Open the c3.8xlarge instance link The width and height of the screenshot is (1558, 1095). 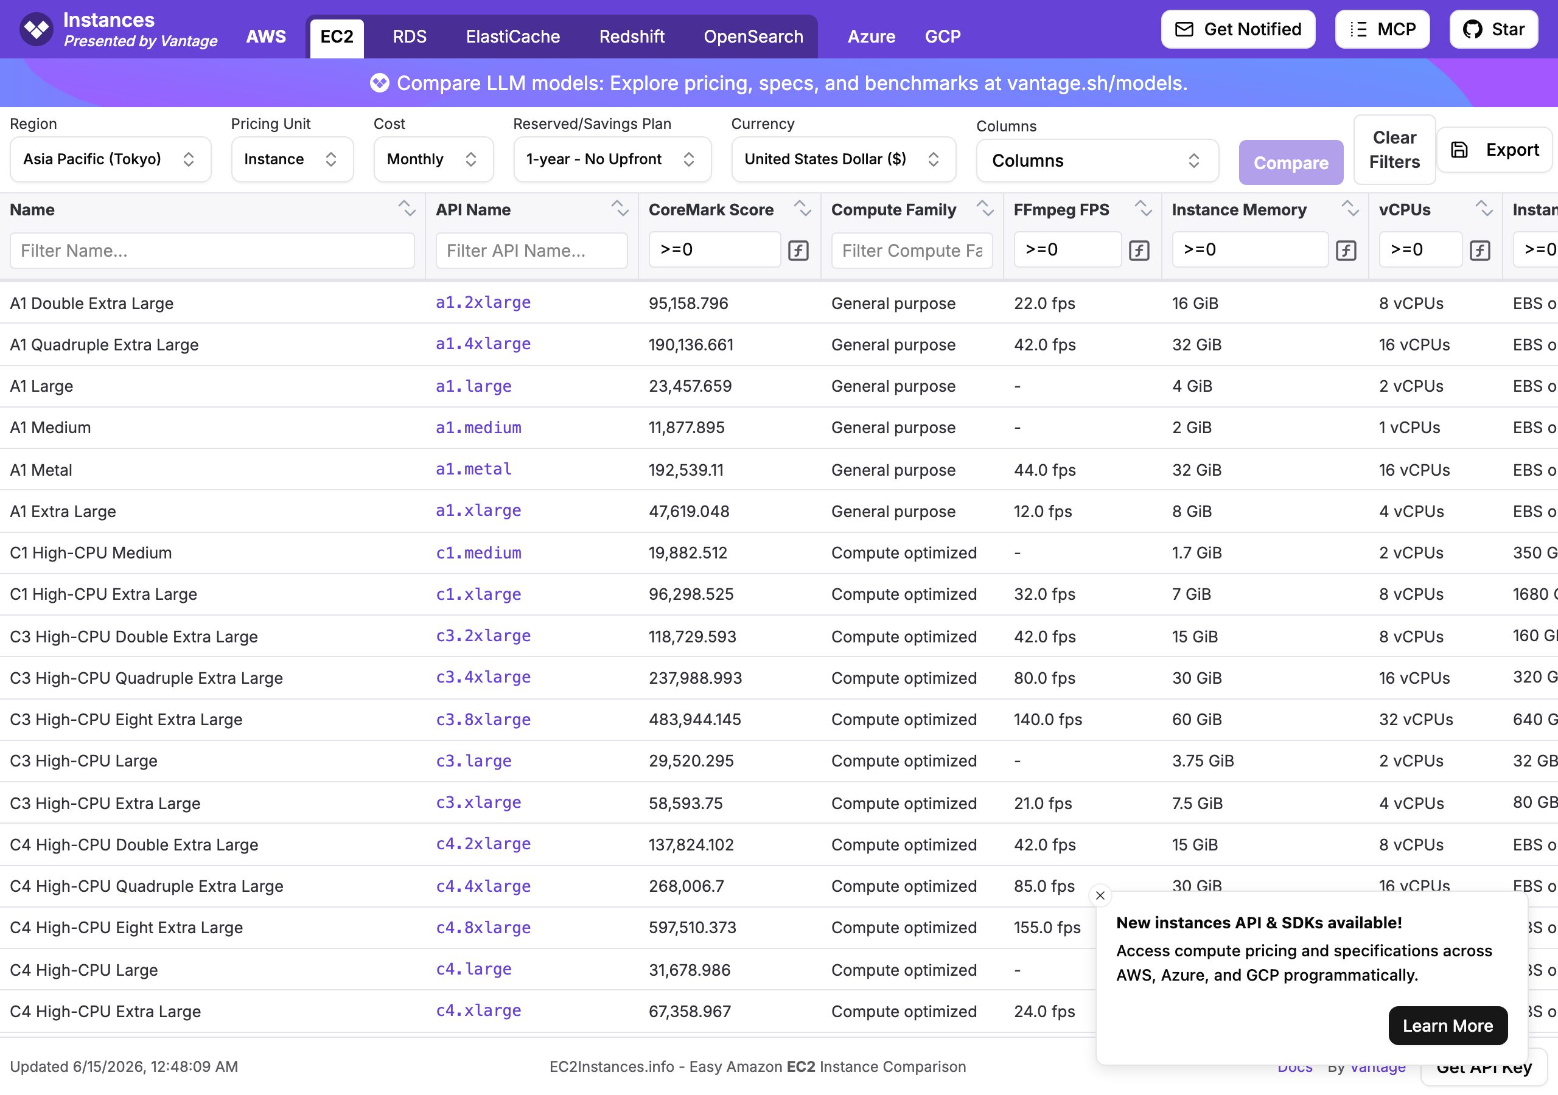click(483, 719)
